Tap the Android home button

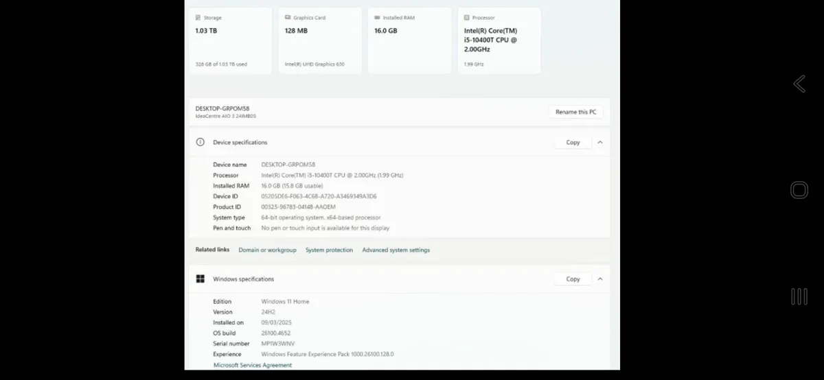click(x=799, y=190)
